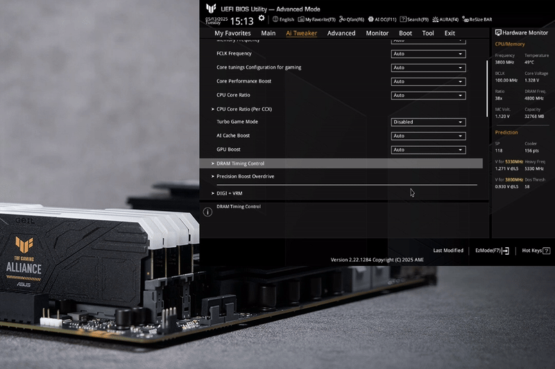
Task: Click the settings list scrollbar
Action: point(487,89)
